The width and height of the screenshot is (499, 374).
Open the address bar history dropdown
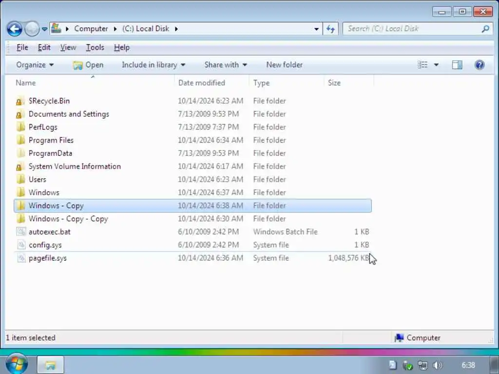click(x=316, y=29)
